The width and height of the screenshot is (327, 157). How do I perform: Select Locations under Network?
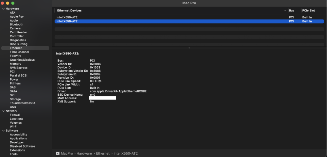[16, 119]
